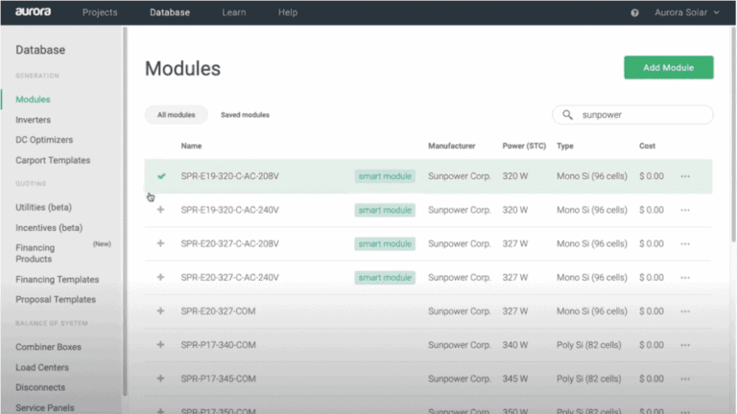Click the 340 W power value
The width and height of the screenshot is (737, 414).
tap(515, 345)
